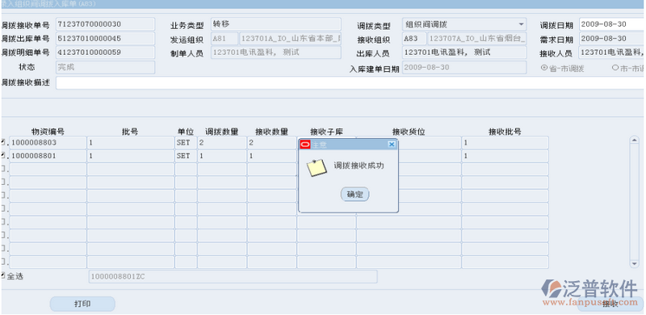Open the 调拨类型 dropdown arrow

pos(521,24)
